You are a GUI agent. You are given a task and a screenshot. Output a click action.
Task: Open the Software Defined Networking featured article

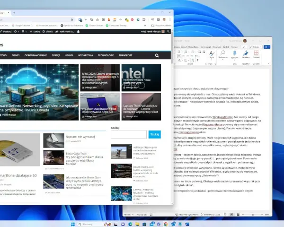point(39,92)
